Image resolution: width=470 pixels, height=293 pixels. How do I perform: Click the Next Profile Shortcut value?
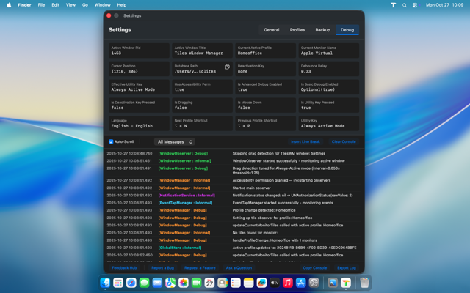(x=181, y=126)
